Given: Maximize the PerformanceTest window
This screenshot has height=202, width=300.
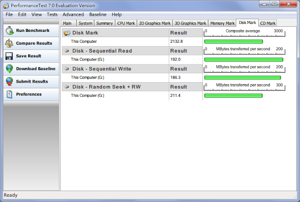Looking at the screenshot, I should (x=274, y=4).
